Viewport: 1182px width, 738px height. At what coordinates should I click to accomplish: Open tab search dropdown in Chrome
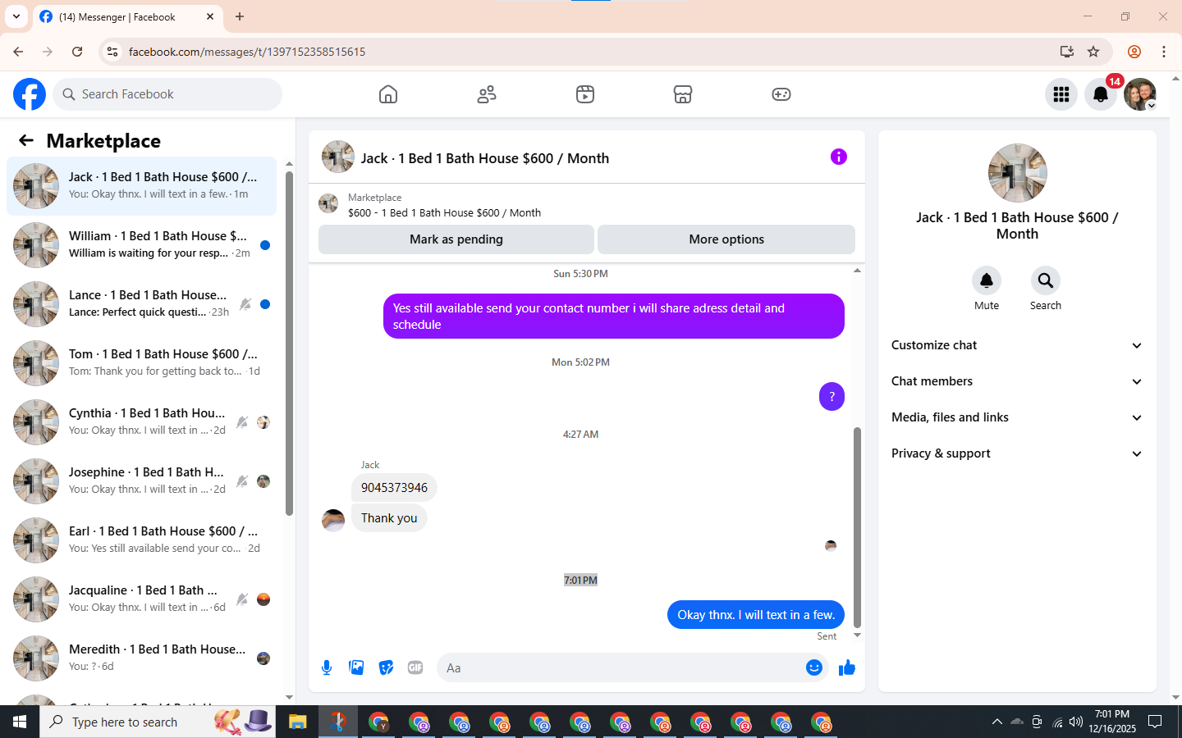tap(16, 16)
